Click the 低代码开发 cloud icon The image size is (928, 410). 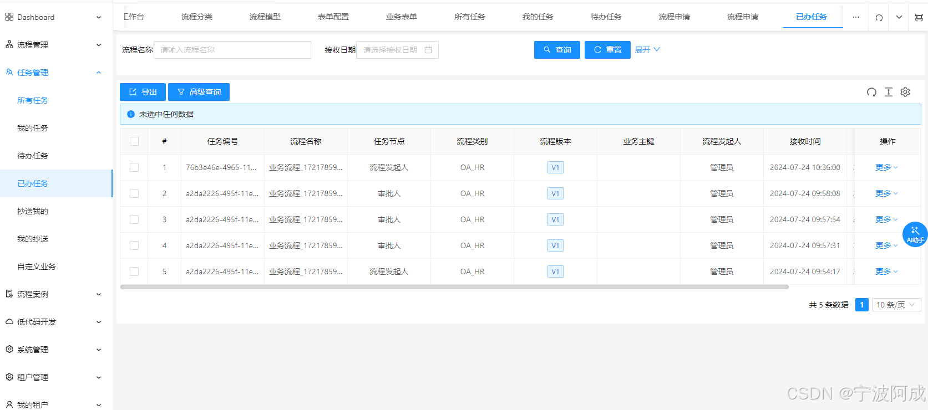pos(9,322)
